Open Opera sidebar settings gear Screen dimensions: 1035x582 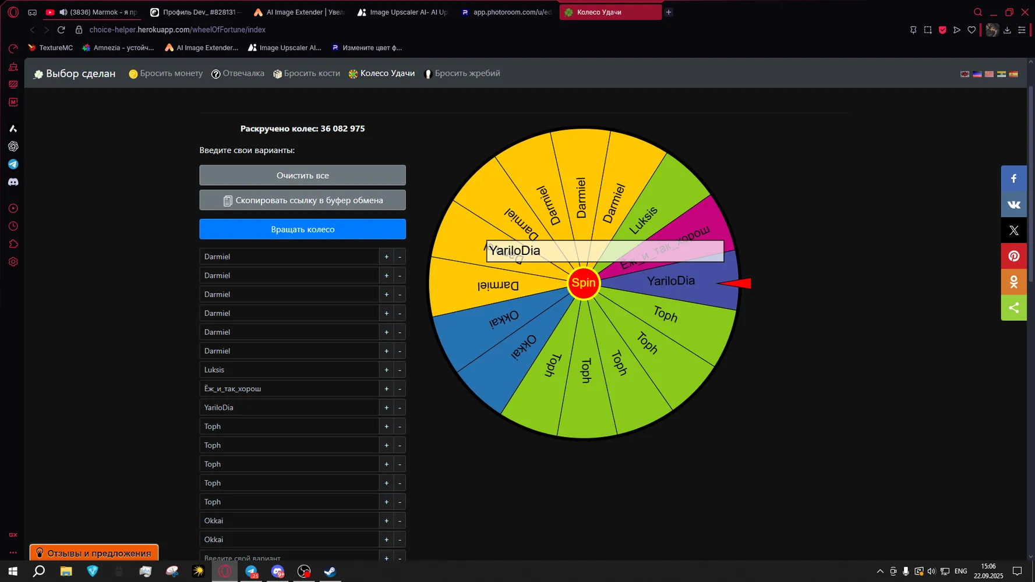point(13,262)
